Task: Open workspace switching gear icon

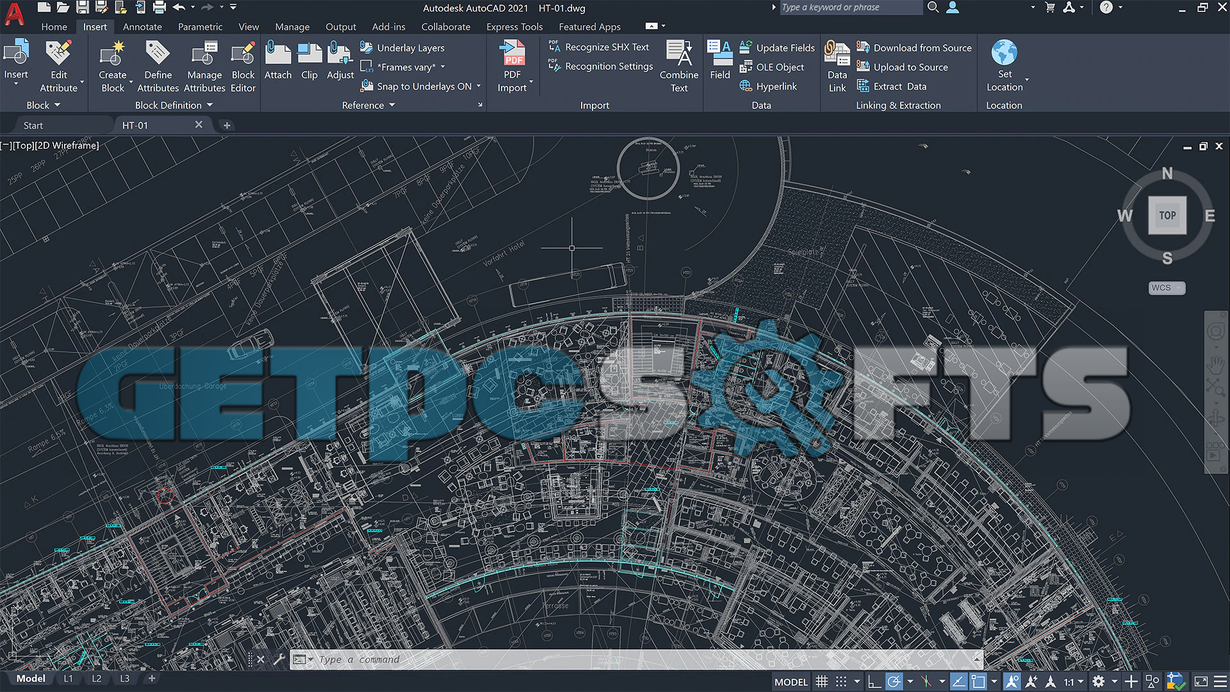Action: coord(1099,682)
